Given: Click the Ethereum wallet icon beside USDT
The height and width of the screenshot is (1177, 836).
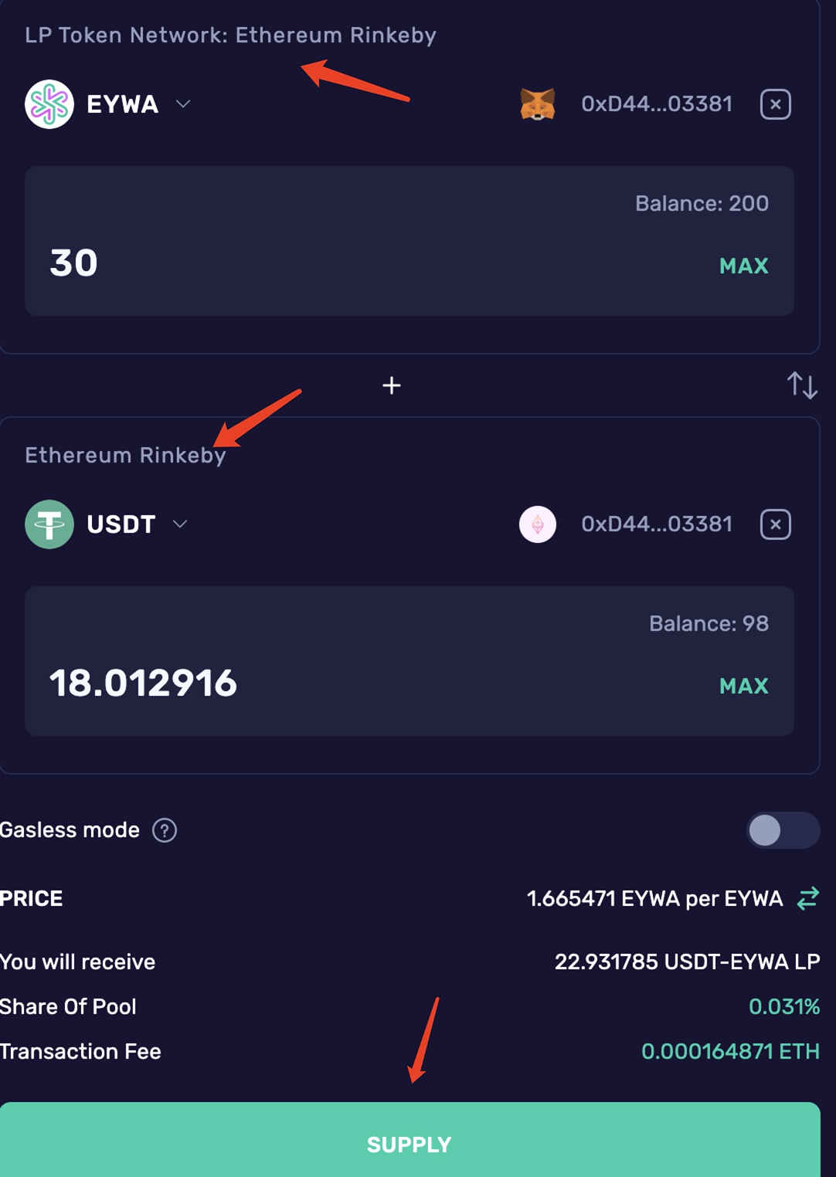Looking at the screenshot, I should click(x=538, y=524).
